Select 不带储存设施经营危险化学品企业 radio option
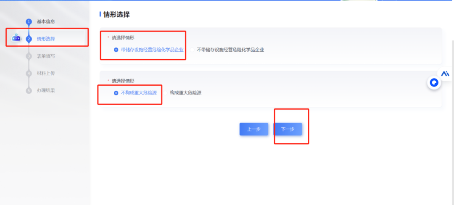Viewport: 454px width, 205px height. click(192, 50)
